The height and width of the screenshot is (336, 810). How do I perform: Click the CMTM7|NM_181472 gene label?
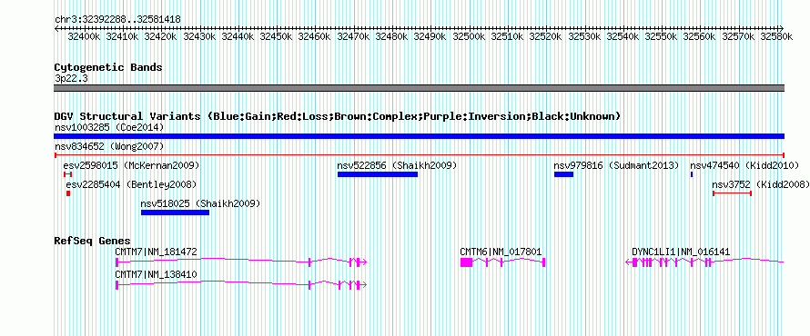point(156,252)
